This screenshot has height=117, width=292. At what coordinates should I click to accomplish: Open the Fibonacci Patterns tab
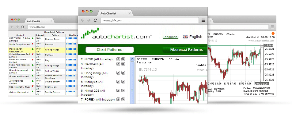185,50
